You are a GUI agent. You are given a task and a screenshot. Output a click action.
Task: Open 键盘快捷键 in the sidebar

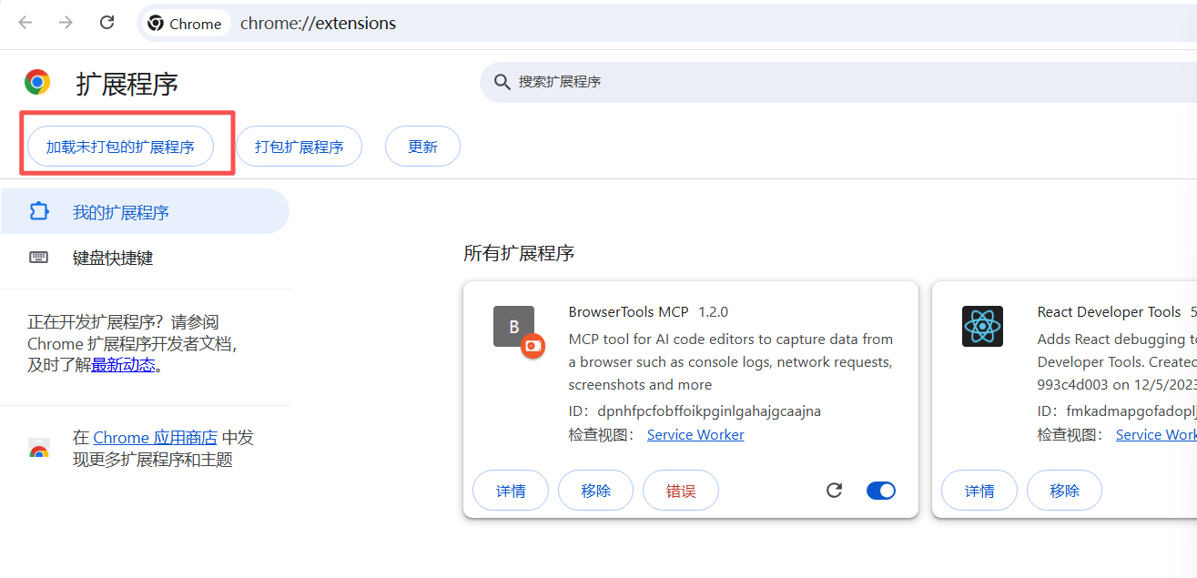coord(145,258)
